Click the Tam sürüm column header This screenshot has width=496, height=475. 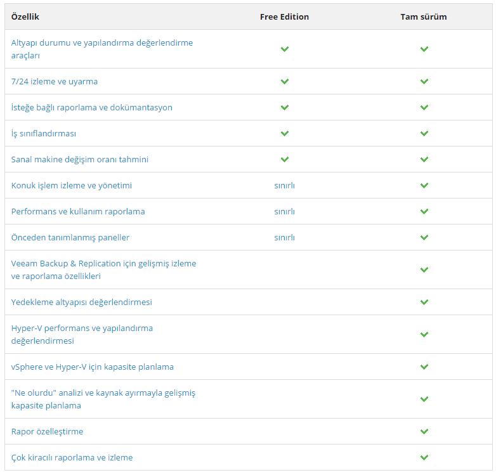424,17
